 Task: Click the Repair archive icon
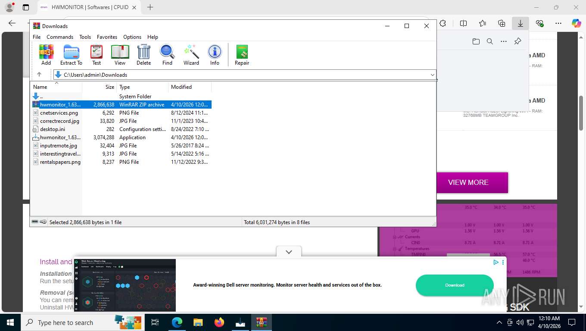click(x=242, y=55)
